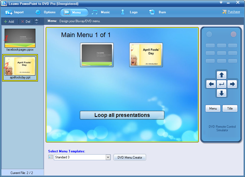Image resolution: width=245 pixels, height=177 pixels.
Task: Open Options via the gear icon
Action: point(38,12)
